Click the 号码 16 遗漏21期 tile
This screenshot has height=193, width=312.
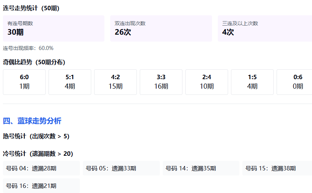[x=41, y=186]
